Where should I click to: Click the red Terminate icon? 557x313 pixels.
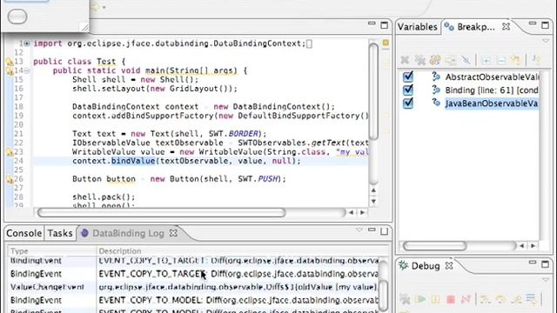click(451, 299)
